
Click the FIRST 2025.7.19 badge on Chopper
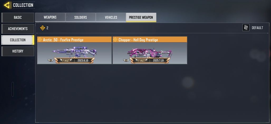click(150, 60)
